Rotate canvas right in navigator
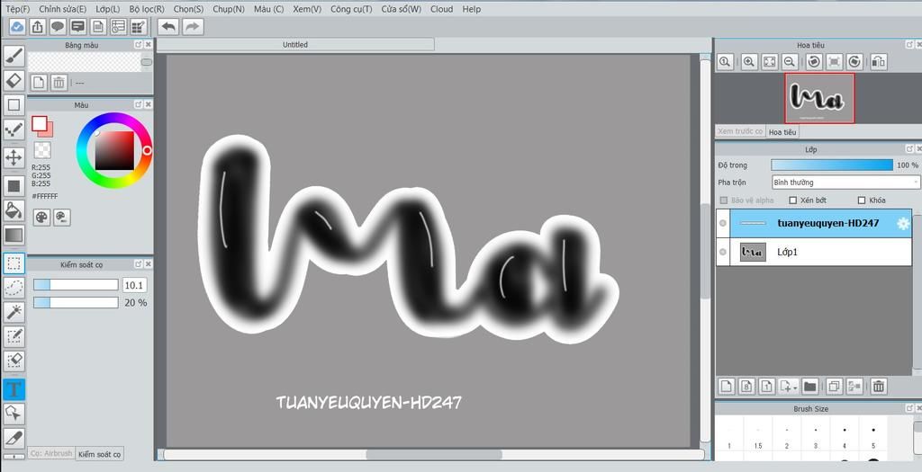This screenshot has width=922, height=472. (855, 62)
